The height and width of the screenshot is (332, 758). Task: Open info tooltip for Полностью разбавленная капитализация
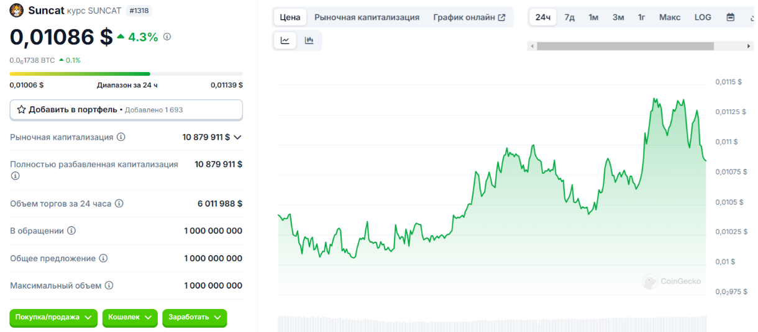click(x=16, y=176)
